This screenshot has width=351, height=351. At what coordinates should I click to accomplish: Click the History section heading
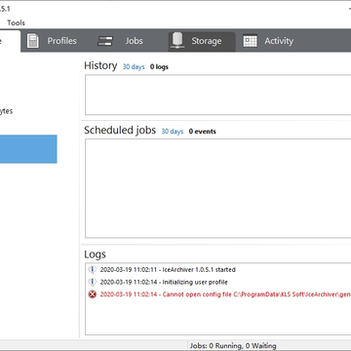click(100, 65)
